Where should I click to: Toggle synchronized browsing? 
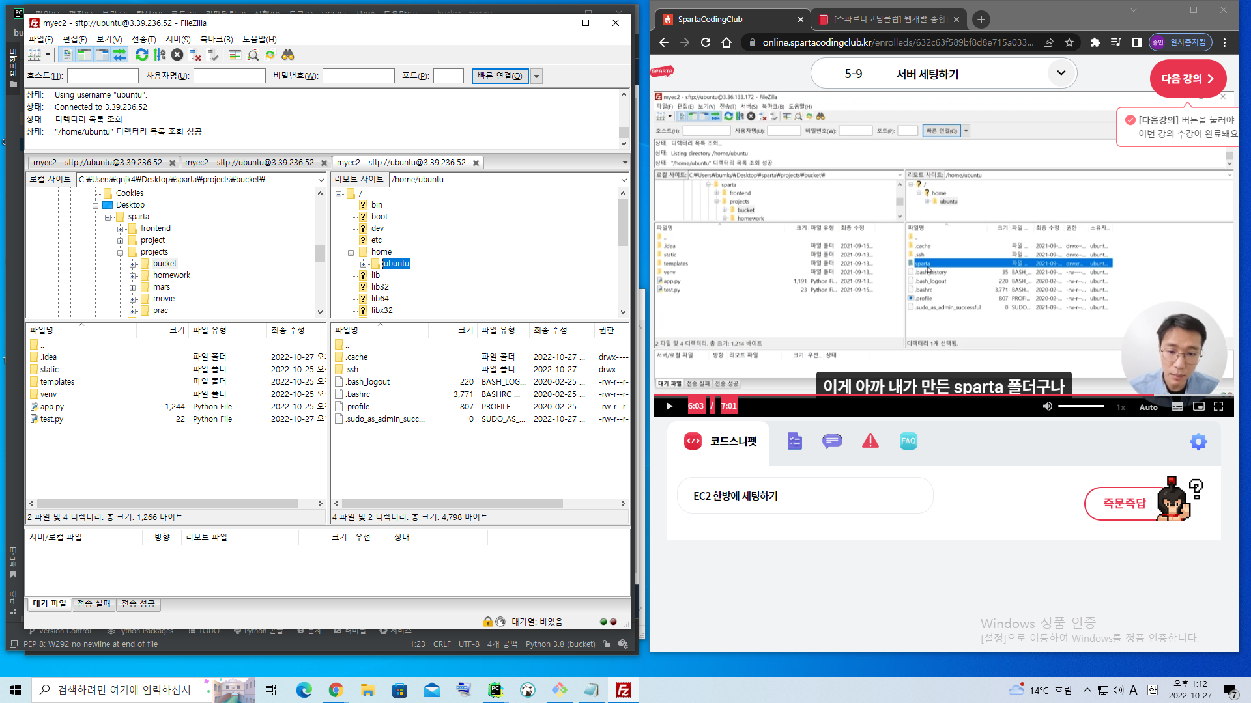270,55
